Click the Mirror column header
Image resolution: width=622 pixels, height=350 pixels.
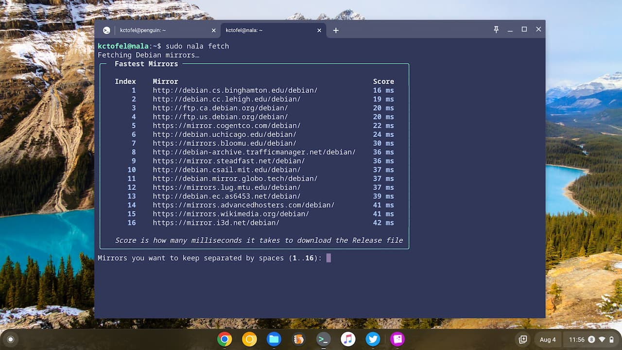click(165, 82)
